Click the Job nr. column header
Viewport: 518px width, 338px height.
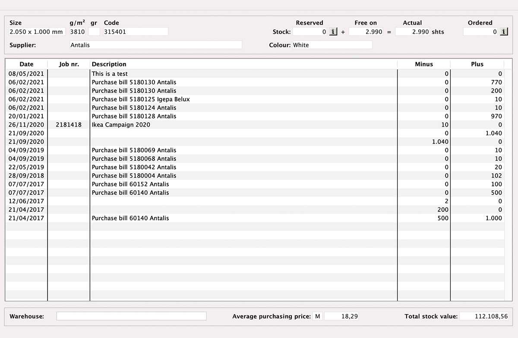click(x=69, y=64)
